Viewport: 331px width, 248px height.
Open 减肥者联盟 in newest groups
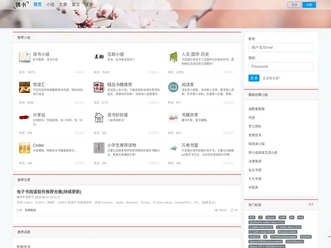pyautogui.click(x=257, y=109)
